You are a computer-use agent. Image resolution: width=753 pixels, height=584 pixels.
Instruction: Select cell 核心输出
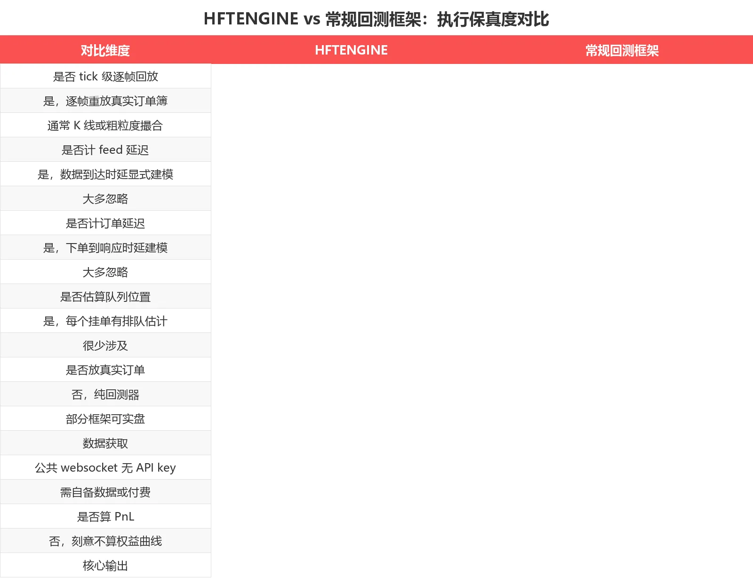[105, 565]
